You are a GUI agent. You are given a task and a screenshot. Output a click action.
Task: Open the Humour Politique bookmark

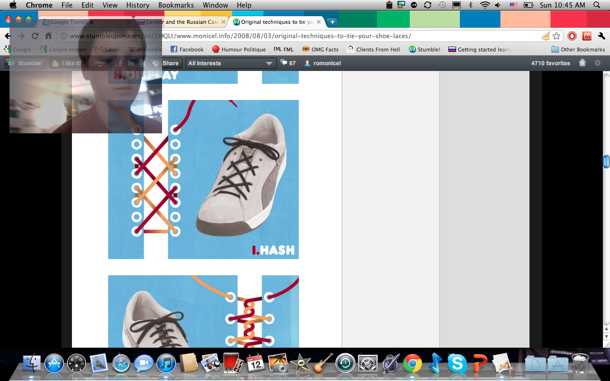click(239, 49)
